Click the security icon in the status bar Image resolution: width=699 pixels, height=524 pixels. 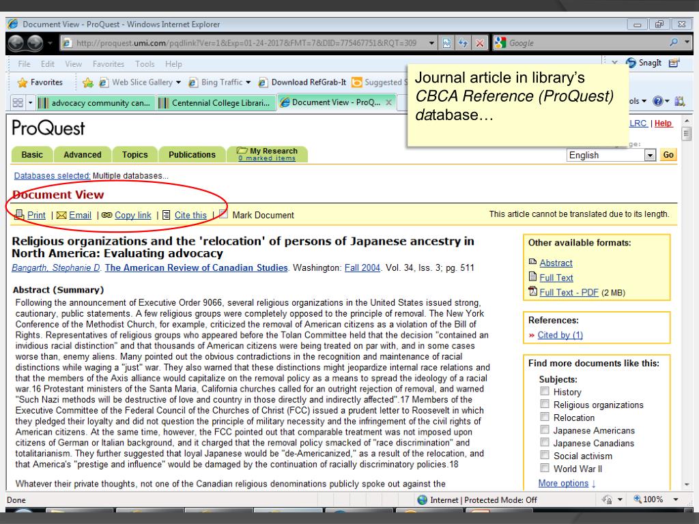607,499
